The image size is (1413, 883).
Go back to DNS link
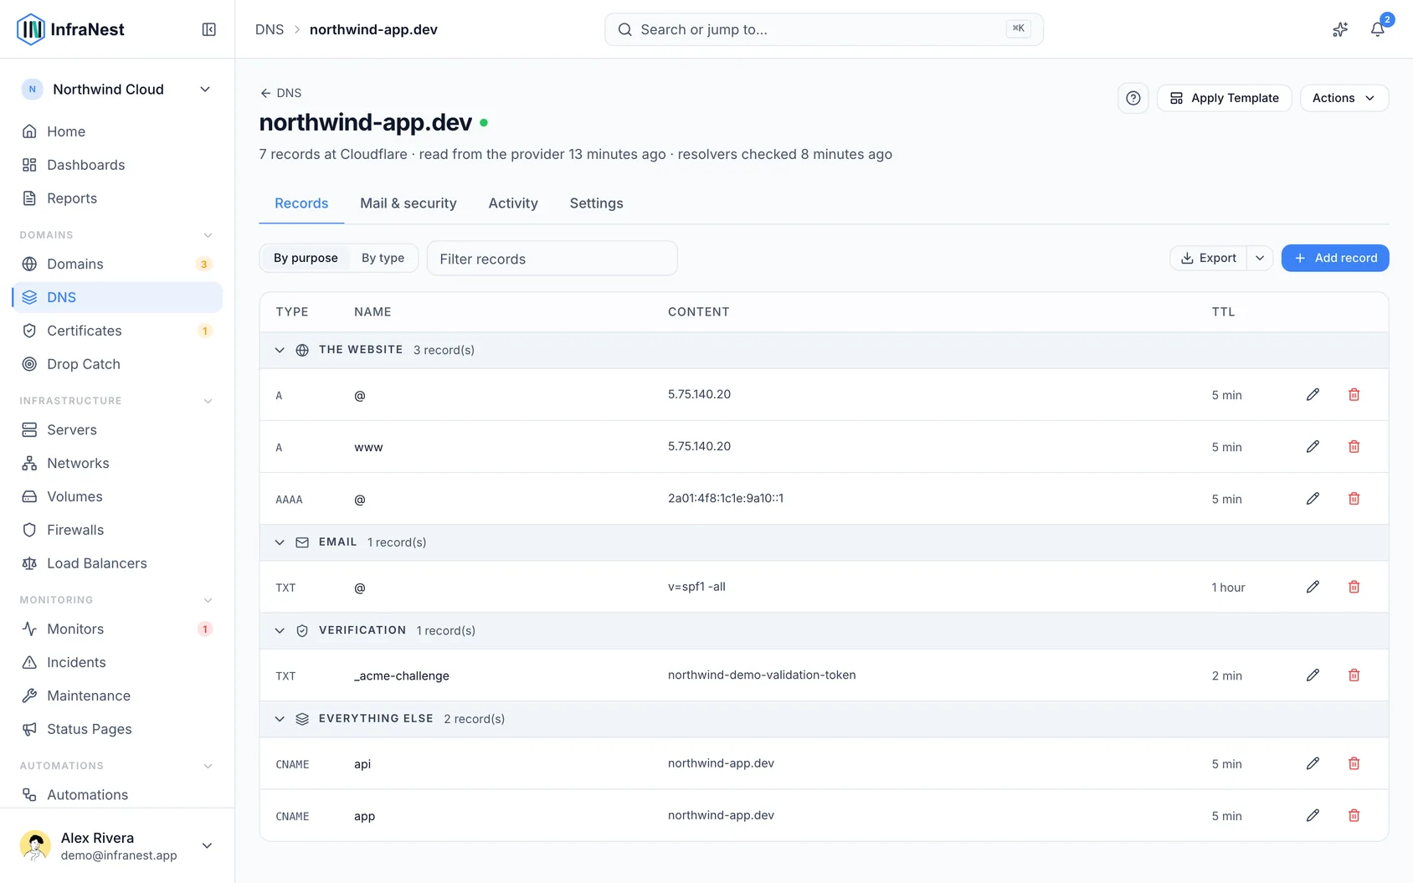(x=280, y=93)
